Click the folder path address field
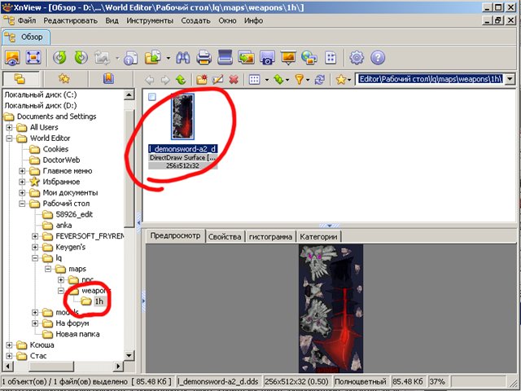This screenshot has height=391, width=521. [431, 80]
